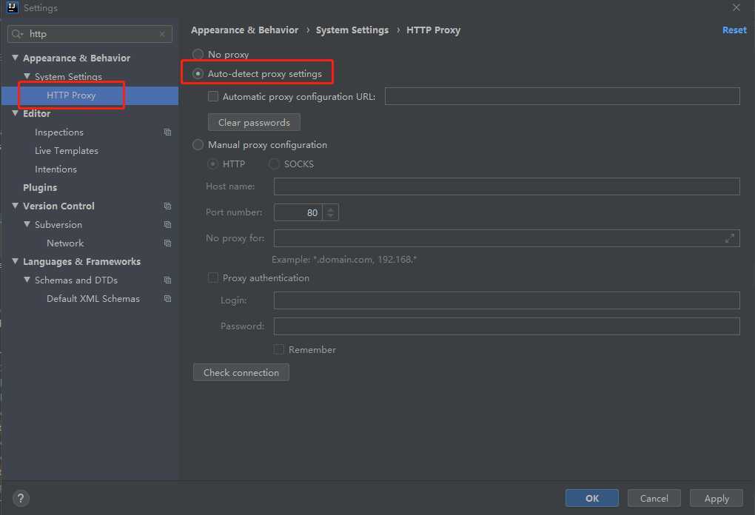The width and height of the screenshot is (755, 515).
Task: Collapse the Languages & Frameworks section
Action: coord(16,262)
